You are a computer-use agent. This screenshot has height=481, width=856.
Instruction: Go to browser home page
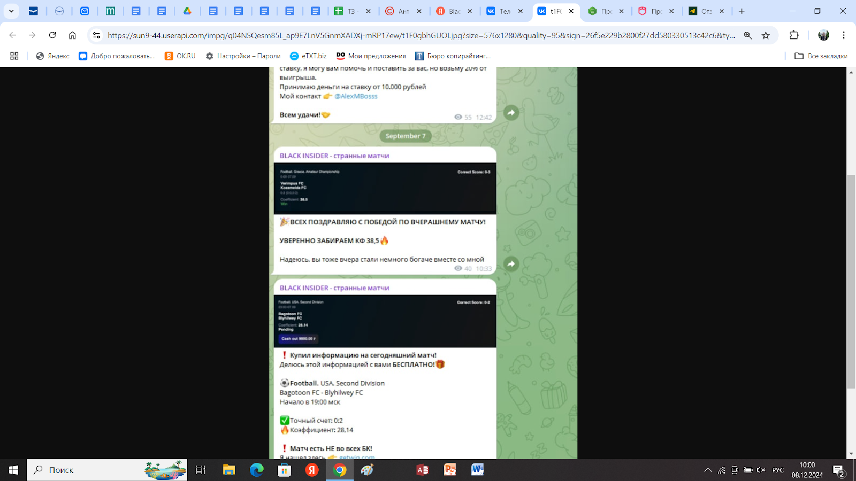point(72,35)
